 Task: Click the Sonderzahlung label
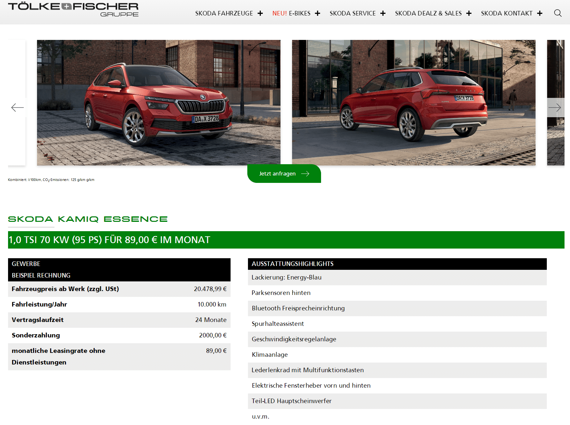click(x=36, y=335)
